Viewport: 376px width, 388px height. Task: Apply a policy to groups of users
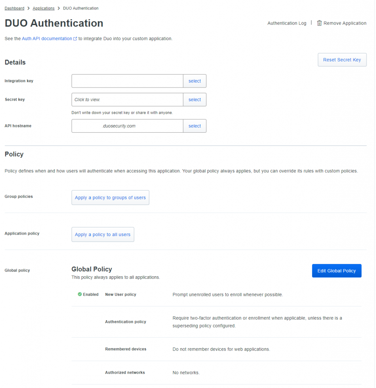coord(110,197)
